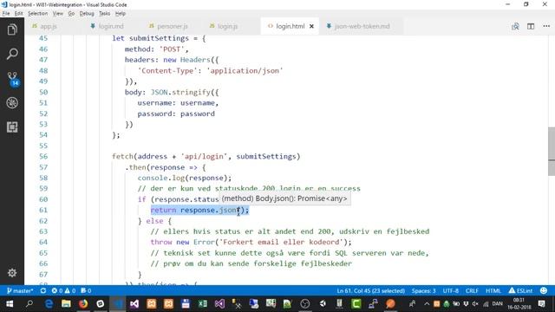Click the 'POST' string on line 46
This screenshot has width=555, height=312.
coord(172,49)
